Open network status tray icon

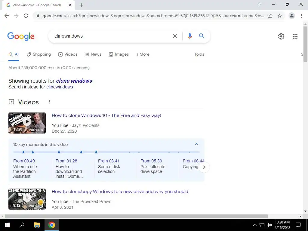tap(262, 225)
